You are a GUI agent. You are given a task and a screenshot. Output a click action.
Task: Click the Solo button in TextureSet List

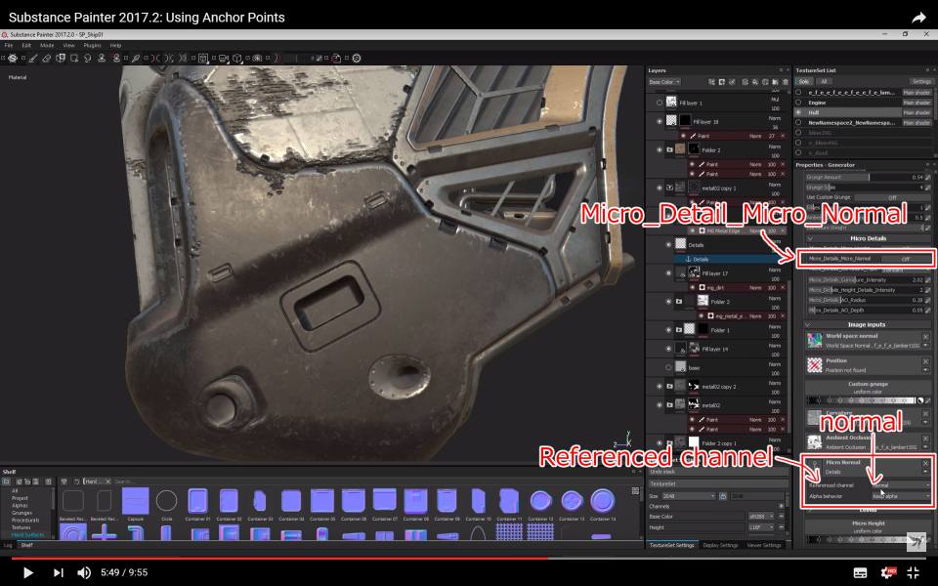click(x=803, y=81)
